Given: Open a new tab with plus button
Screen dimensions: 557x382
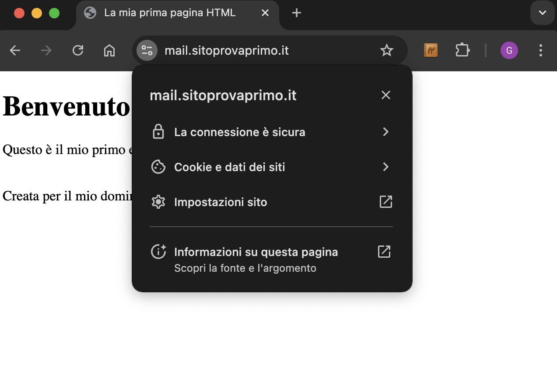Looking at the screenshot, I should point(297,13).
